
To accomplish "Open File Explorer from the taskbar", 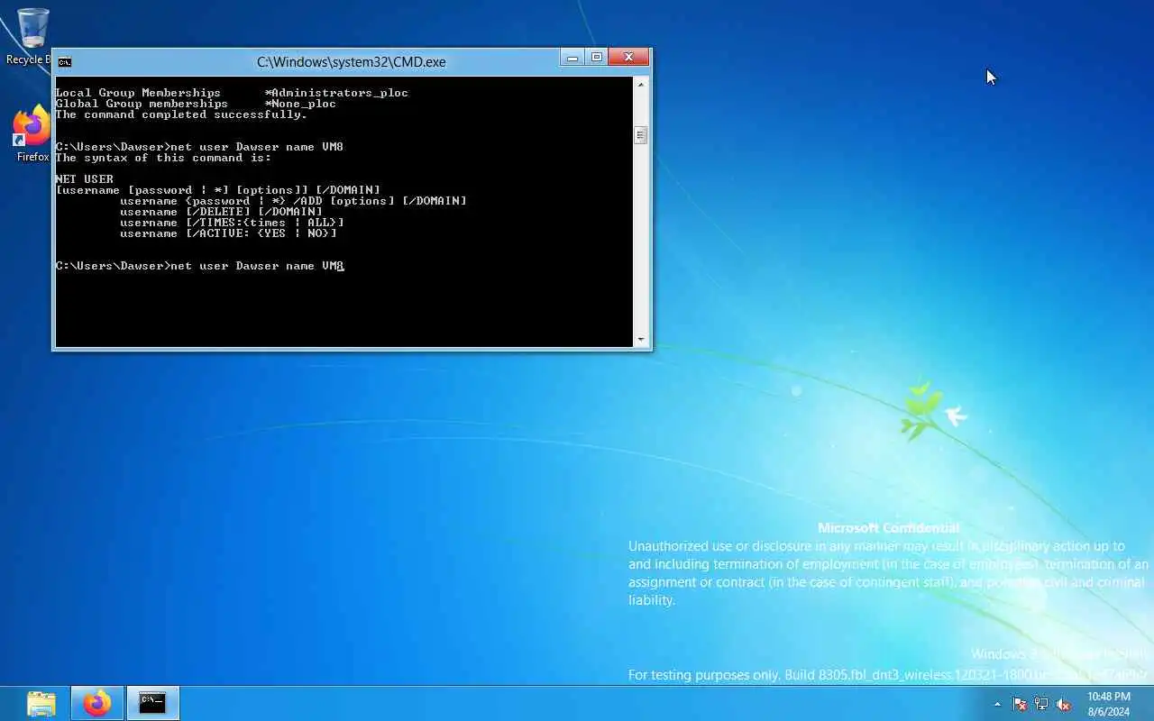I will [x=41, y=703].
